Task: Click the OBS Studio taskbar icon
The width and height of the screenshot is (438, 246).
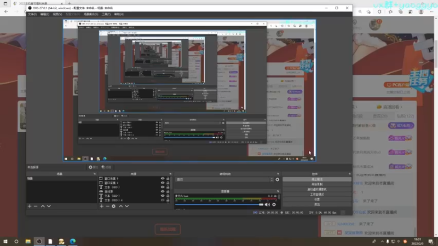Action: [39, 242]
